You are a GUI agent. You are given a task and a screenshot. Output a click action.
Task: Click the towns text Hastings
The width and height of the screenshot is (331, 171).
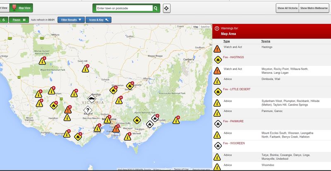267,47
